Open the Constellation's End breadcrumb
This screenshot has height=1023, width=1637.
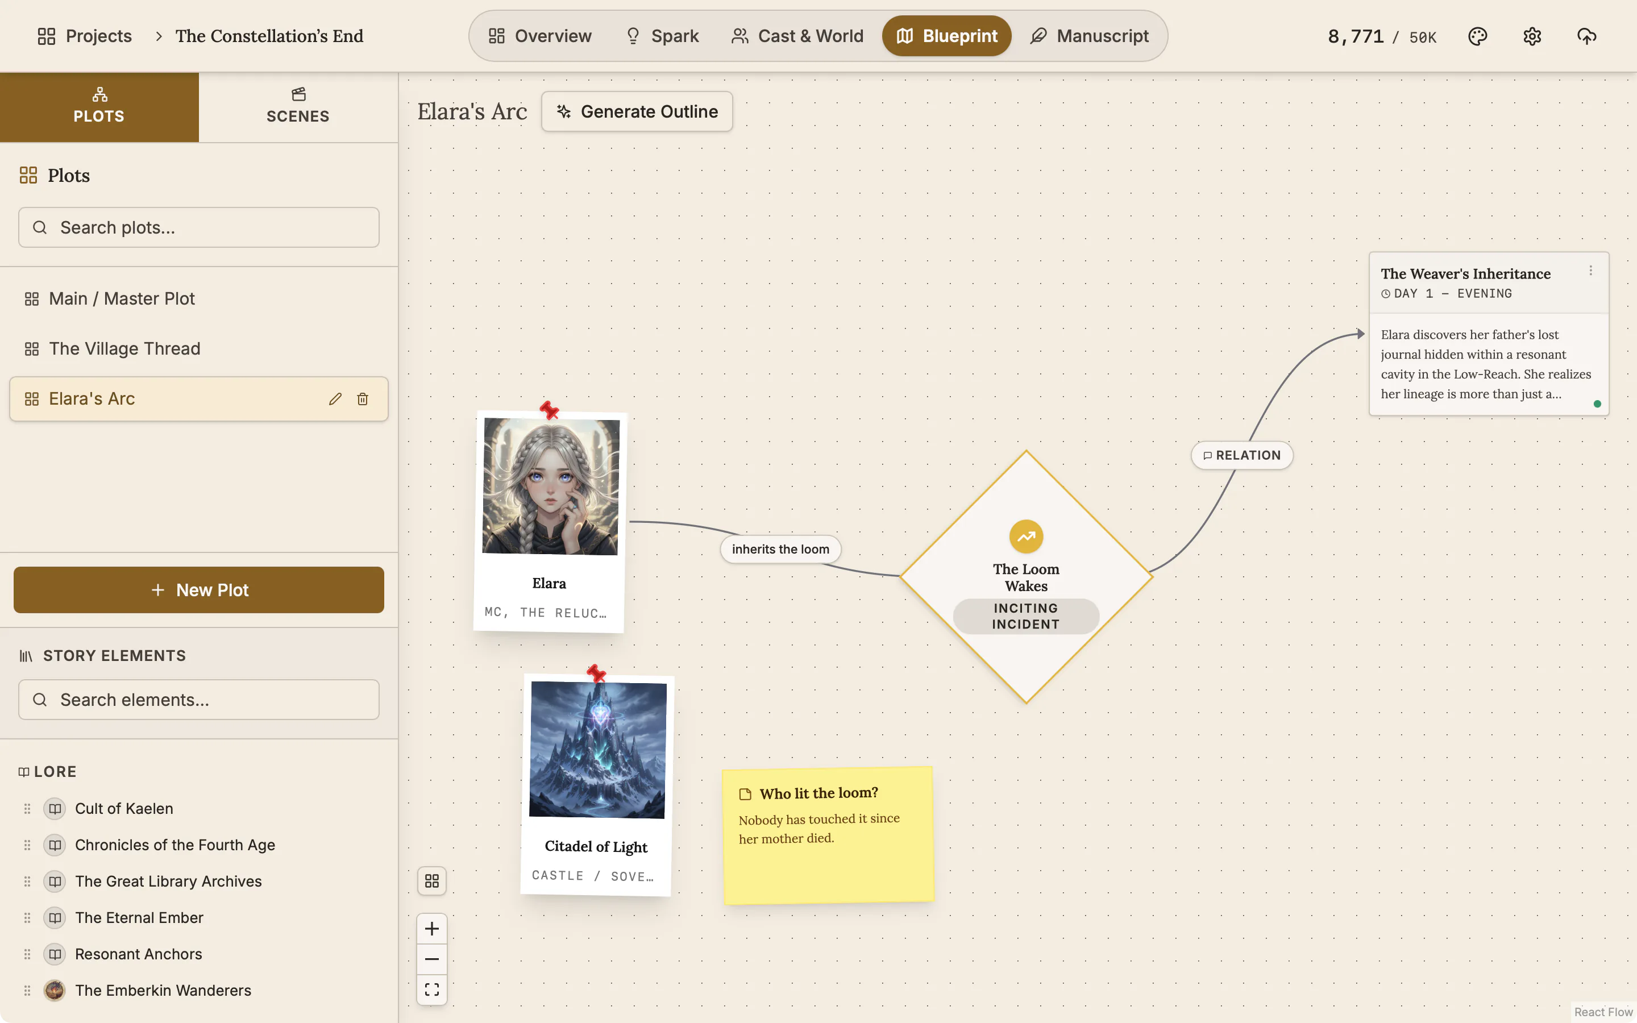click(269, 36)
